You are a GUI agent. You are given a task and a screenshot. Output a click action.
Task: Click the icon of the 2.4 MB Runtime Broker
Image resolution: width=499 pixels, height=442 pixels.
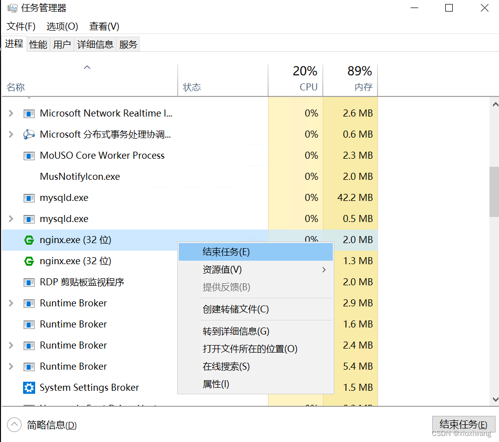[29, 346]
